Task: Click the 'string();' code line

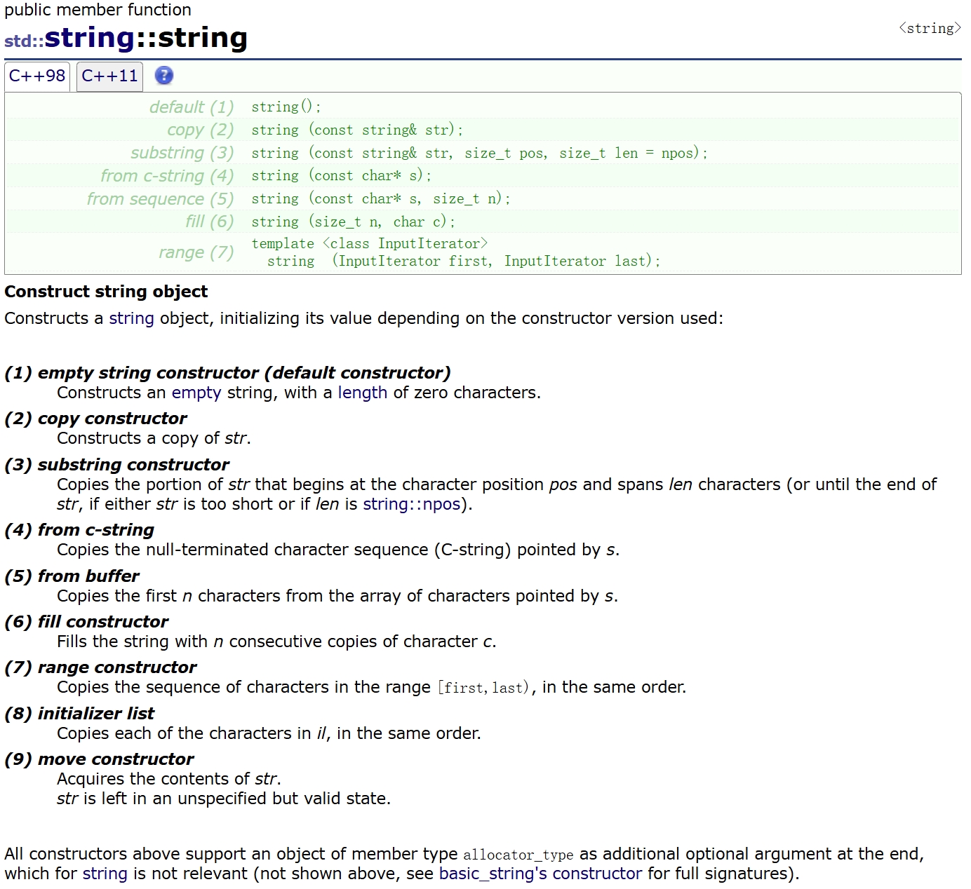Action: tap(286, 107)
